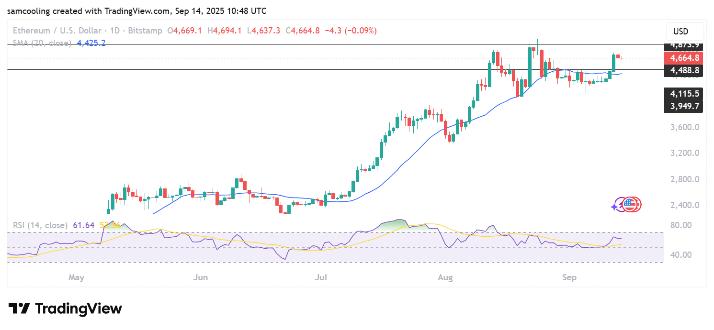
Task: Click the 4,873.9 resistance level label
Action: (685, 45)
